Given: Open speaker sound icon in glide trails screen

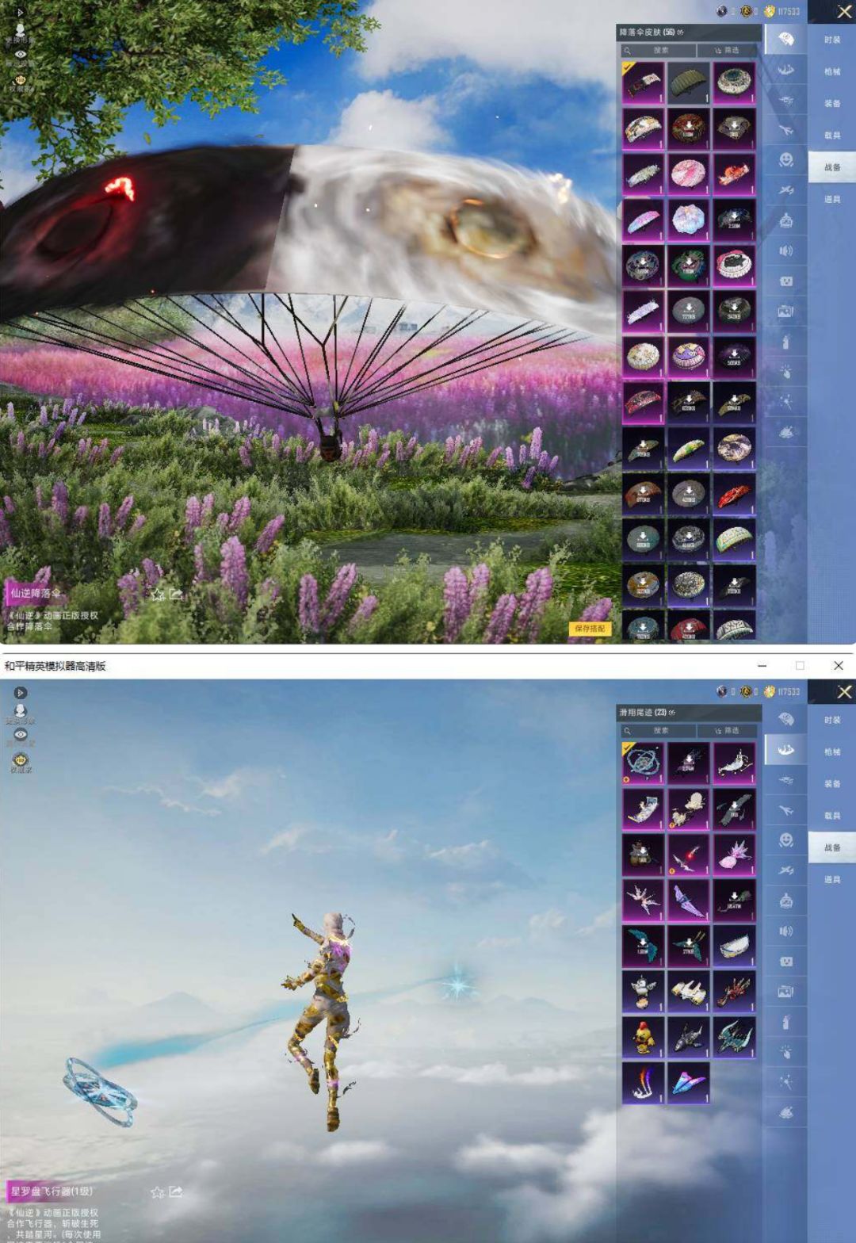Looking at the screenshot, I should [x=785, y=931].
